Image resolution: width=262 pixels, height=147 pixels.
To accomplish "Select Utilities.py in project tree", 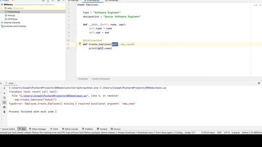I will [x=12, y=19].
